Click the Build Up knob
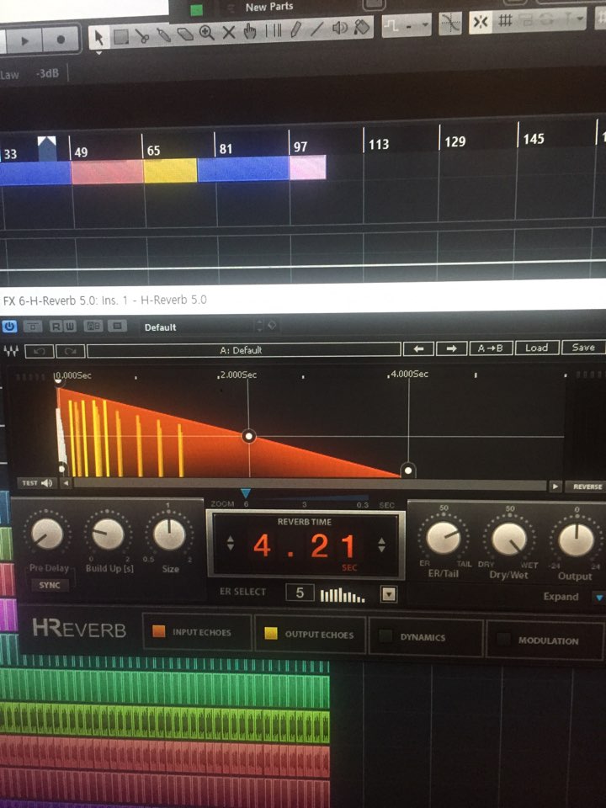Image resolution: width=606 pixels, height=808 pixels. pos(109,534)
